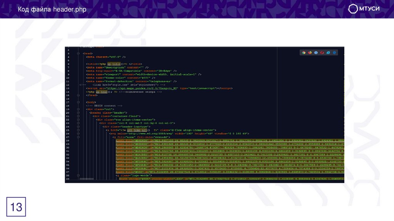394x221 pixels.
Task: Click line number 13 in the gutter
Action: coord(68,89)
